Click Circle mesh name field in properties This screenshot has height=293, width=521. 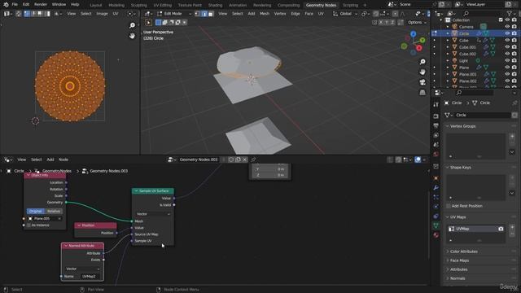tap(482, 115)
